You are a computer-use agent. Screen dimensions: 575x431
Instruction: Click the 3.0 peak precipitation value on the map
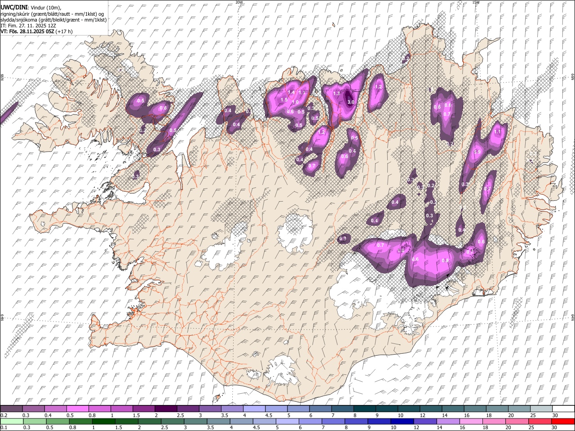point(351,102)
